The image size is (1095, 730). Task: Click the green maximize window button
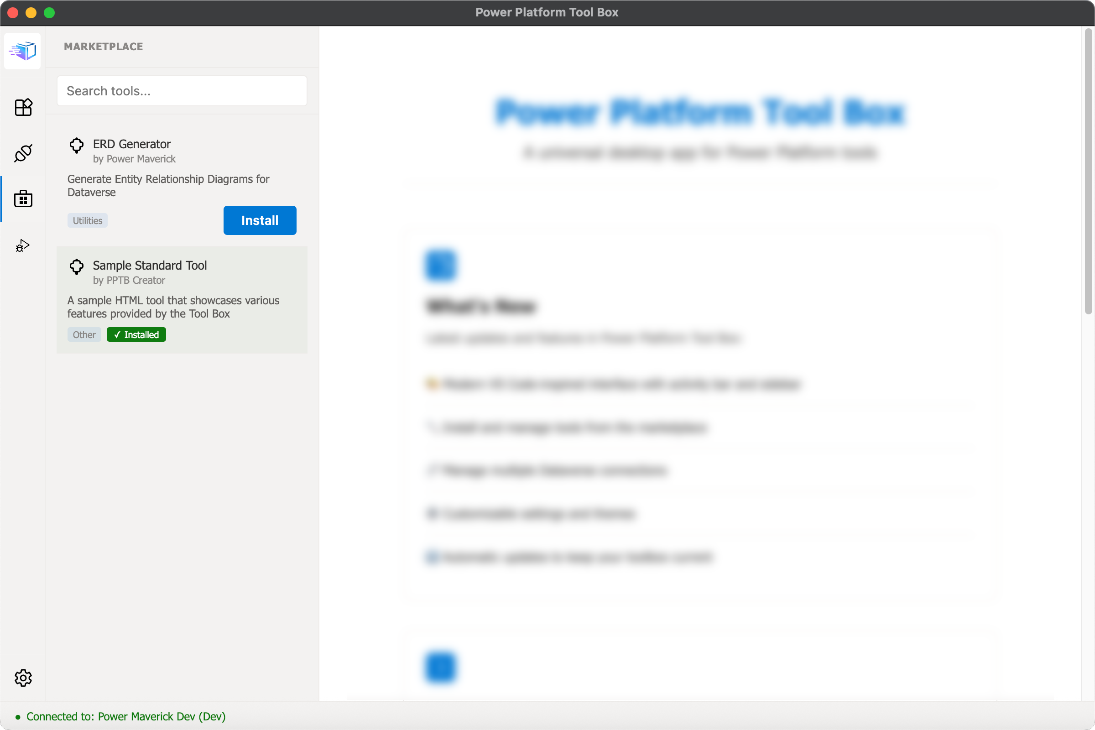pos(49,13)
